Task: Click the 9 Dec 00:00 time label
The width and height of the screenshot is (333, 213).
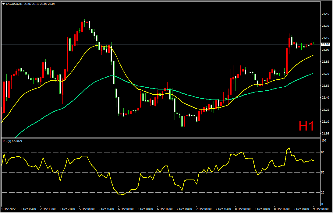Action: pos(302,209)
